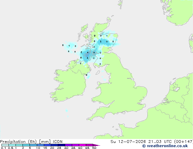
Task: Click the 20–25 mm legend color swatch
Action: (54, 145)
